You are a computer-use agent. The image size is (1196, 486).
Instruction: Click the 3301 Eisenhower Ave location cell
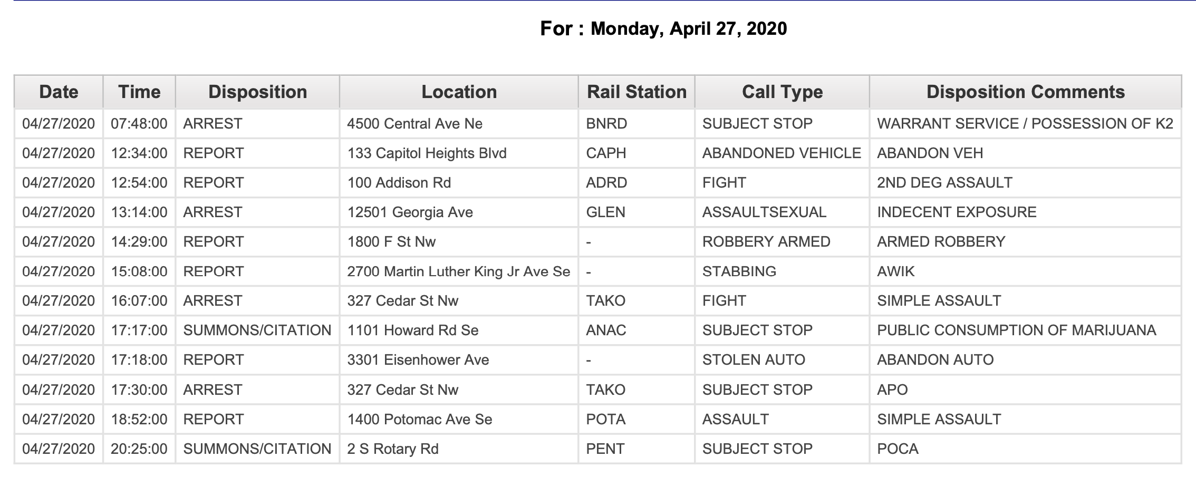tap(459, 360)
